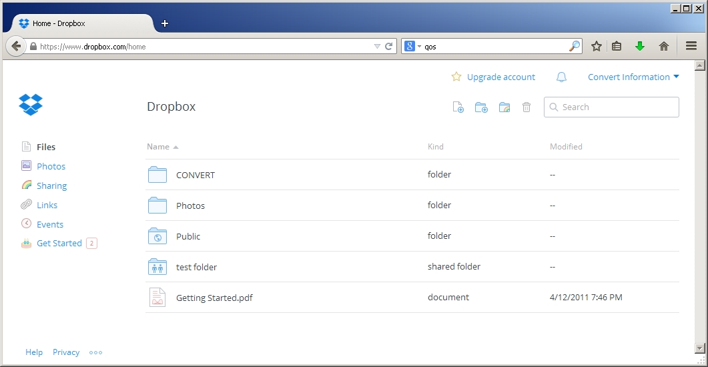The image size is (708, 367).
Task: Open the CONVERT folder name
Action: [x=196, y=175]
